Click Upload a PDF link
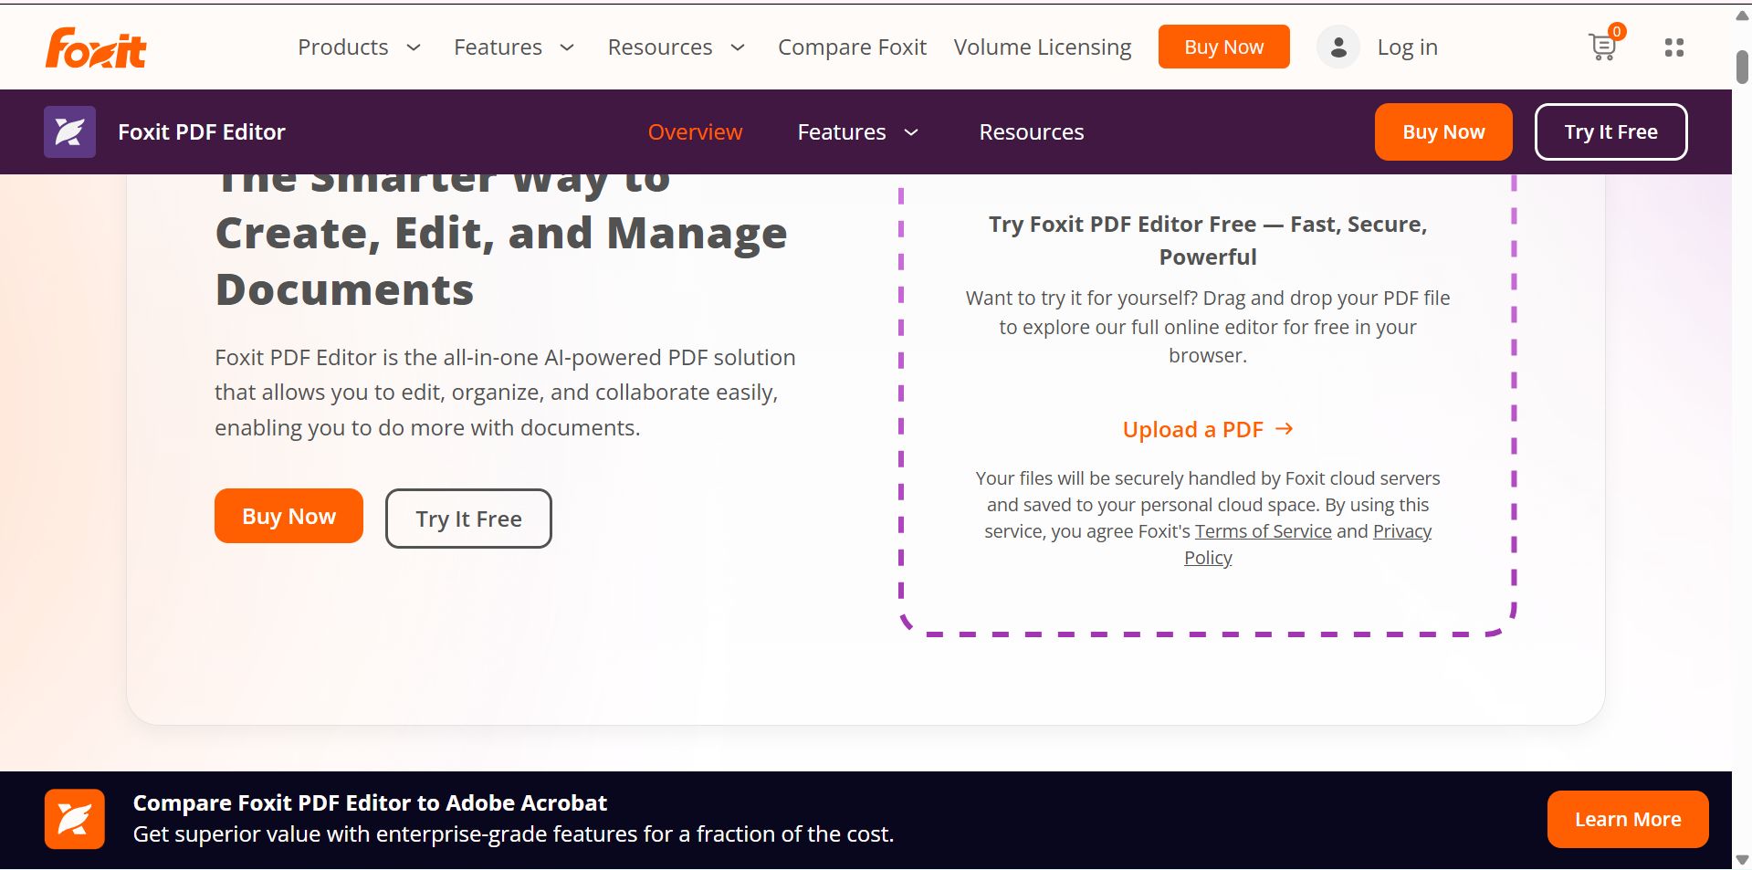The width and height of the screenshot is (1752, 870). [x=1193, y=429]
